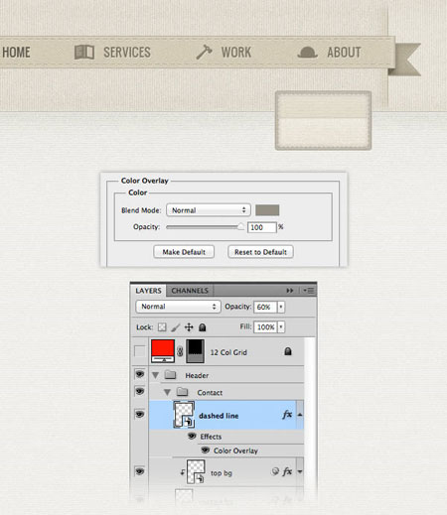447x515 pixels.
Task: Click the hammer icon beside Work
Action: point(204,52)
